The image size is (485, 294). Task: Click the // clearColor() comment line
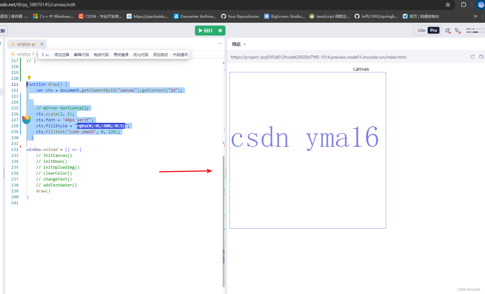pos(54,173)
